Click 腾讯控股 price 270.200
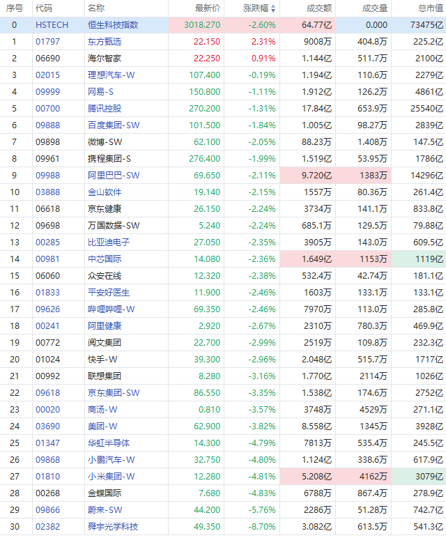The width and height of the screenshot is (446, 538). click(204, 109)
